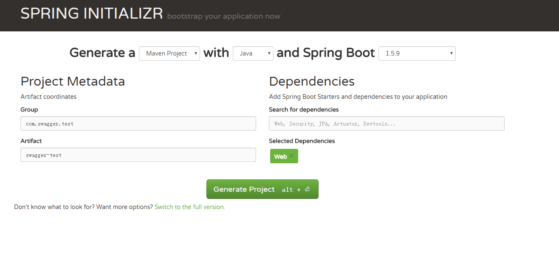Image resolution: width=559 pixels, height=257 pixels.
Task: Click the Add Spring Boot Starters description text
Action: pos(358,97)
